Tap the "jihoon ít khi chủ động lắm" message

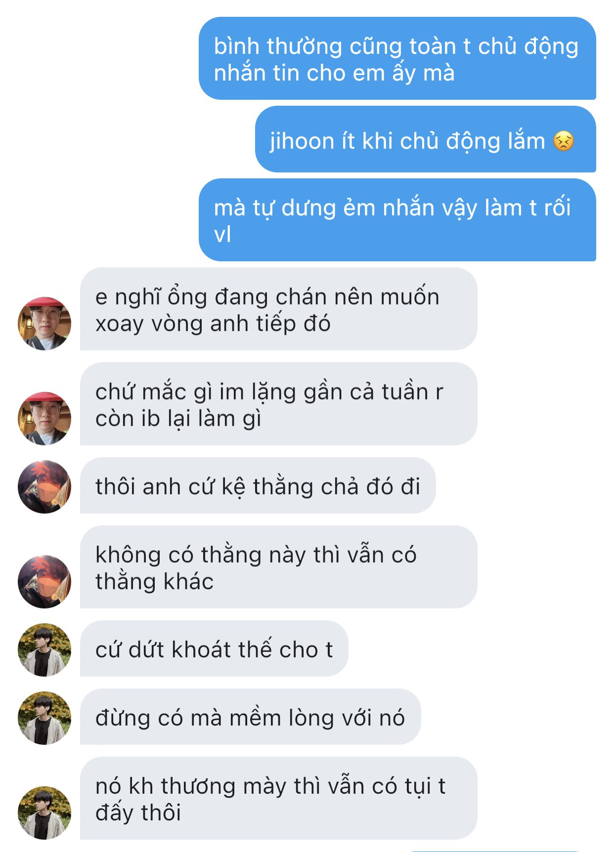pos(426,139)
